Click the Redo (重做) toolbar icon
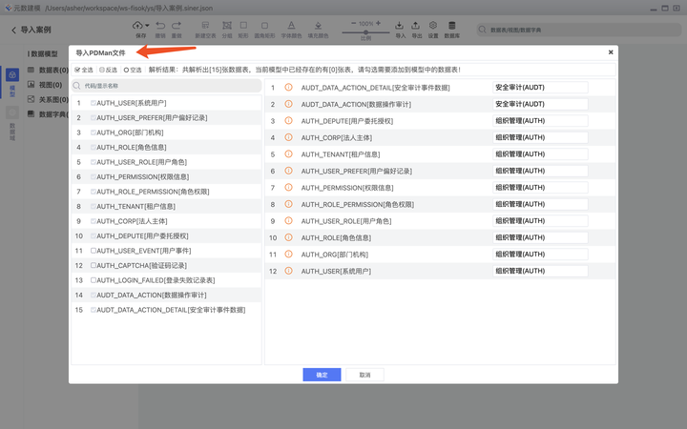687x429 pixels. pyautogui.click(x=177, y=26)
